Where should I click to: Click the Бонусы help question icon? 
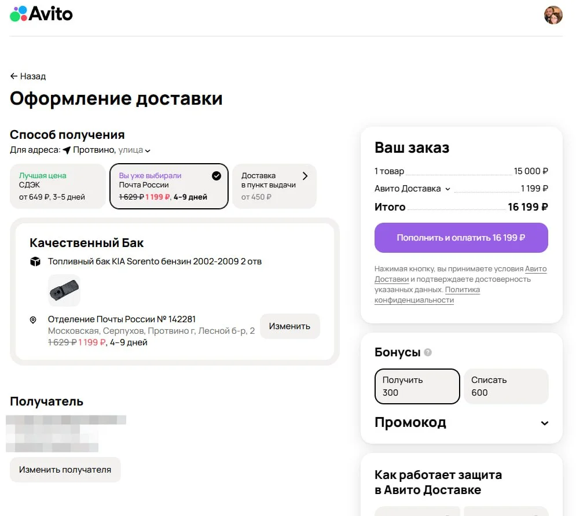(x=428, y=352)
